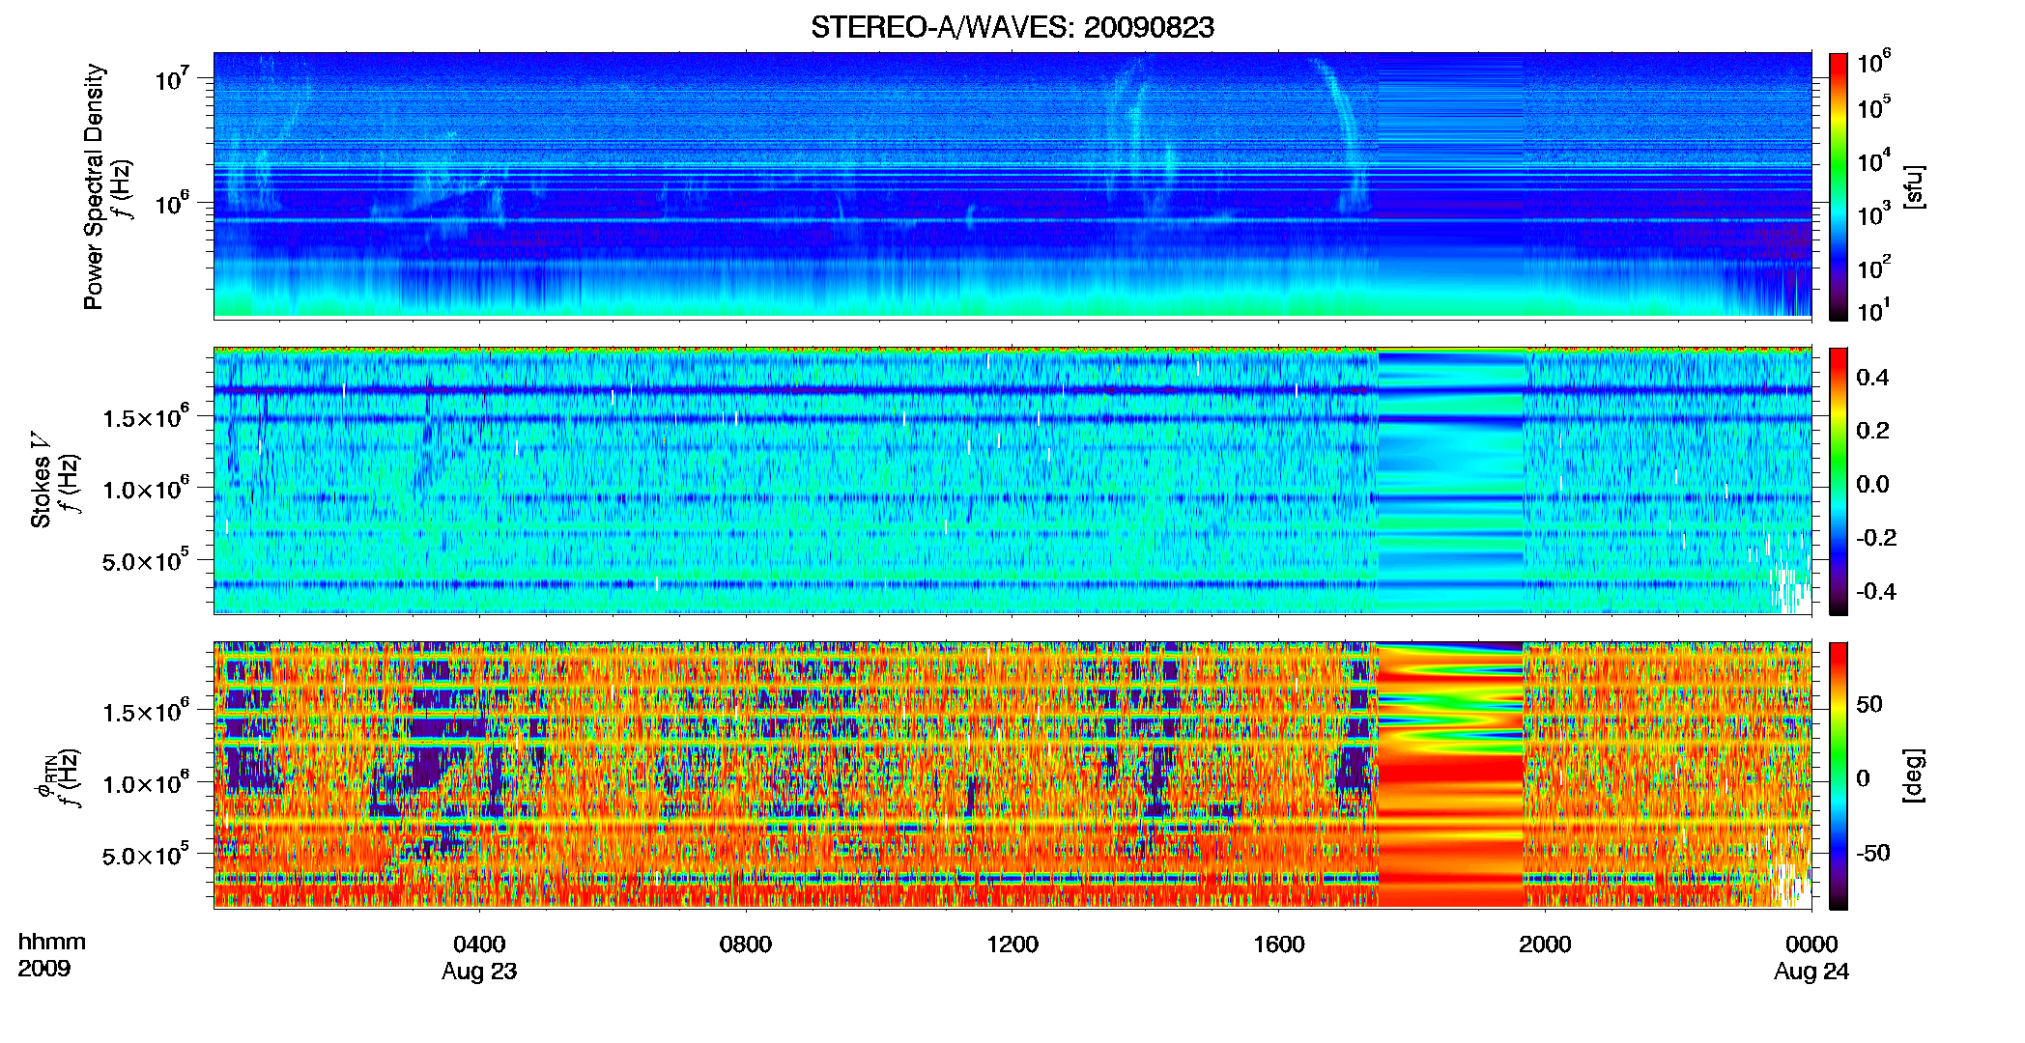Click the 1600 time axis tick label
The width and height of the screenshot is (2025, 1043).
click(x=1279, y=944)
